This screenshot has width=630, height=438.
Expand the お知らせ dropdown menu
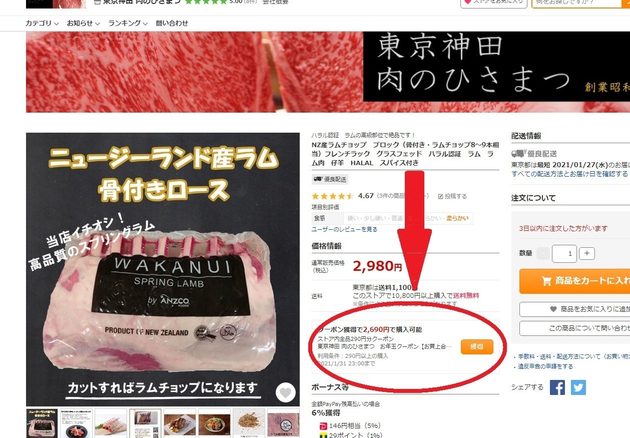pyautogui.click(x=84, y=23)
